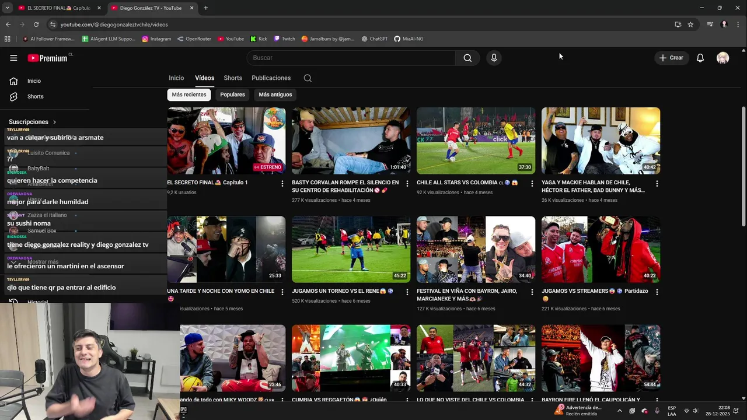Open options for BASTY CORVALAN video

(407, 183)
